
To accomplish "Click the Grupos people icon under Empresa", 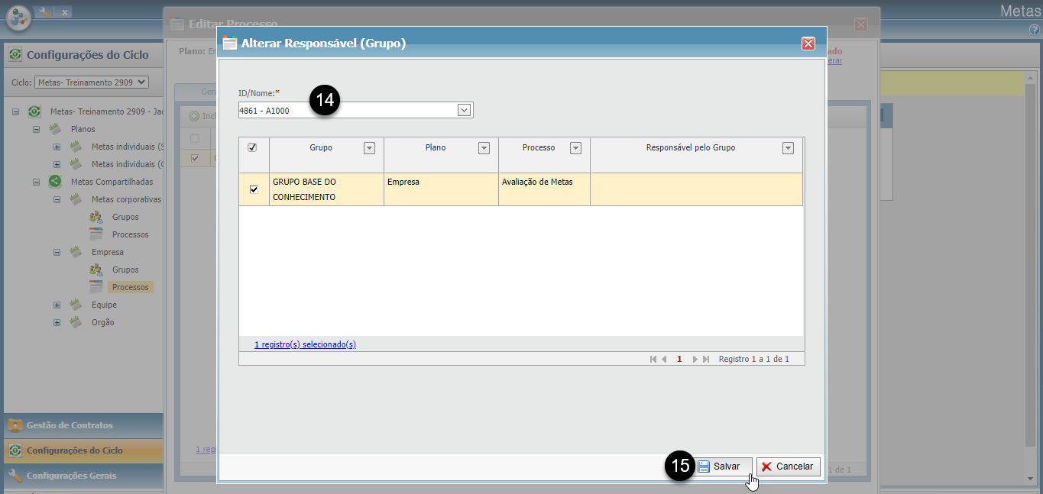I will point(96,270).
